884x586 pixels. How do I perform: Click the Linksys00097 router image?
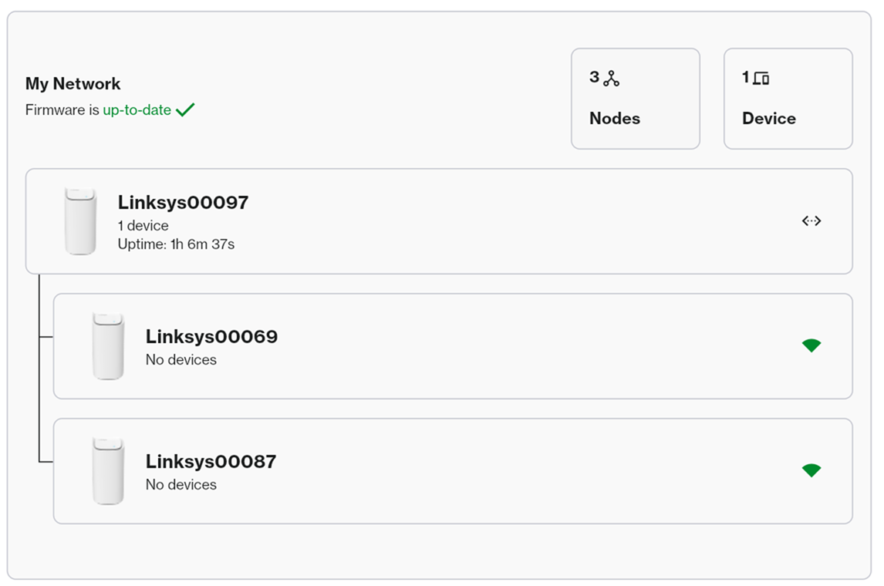click(81, 221)
